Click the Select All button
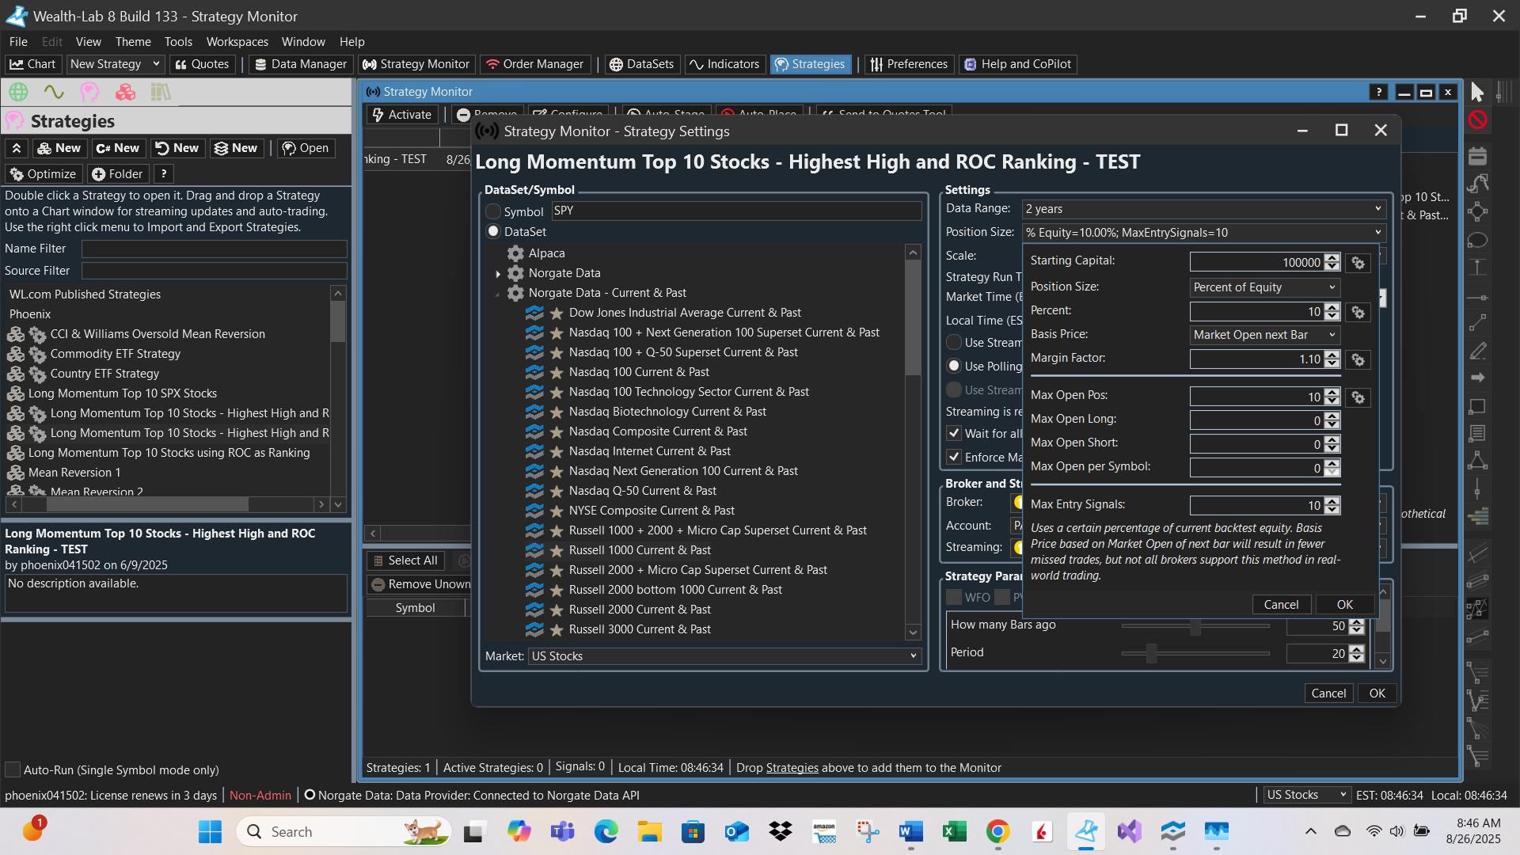 coord(405,560)
